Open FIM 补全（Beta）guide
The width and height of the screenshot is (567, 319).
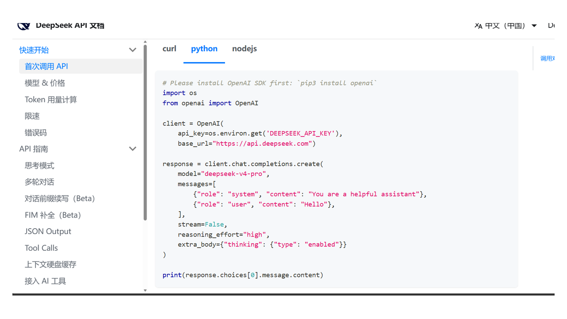point(54,215)
